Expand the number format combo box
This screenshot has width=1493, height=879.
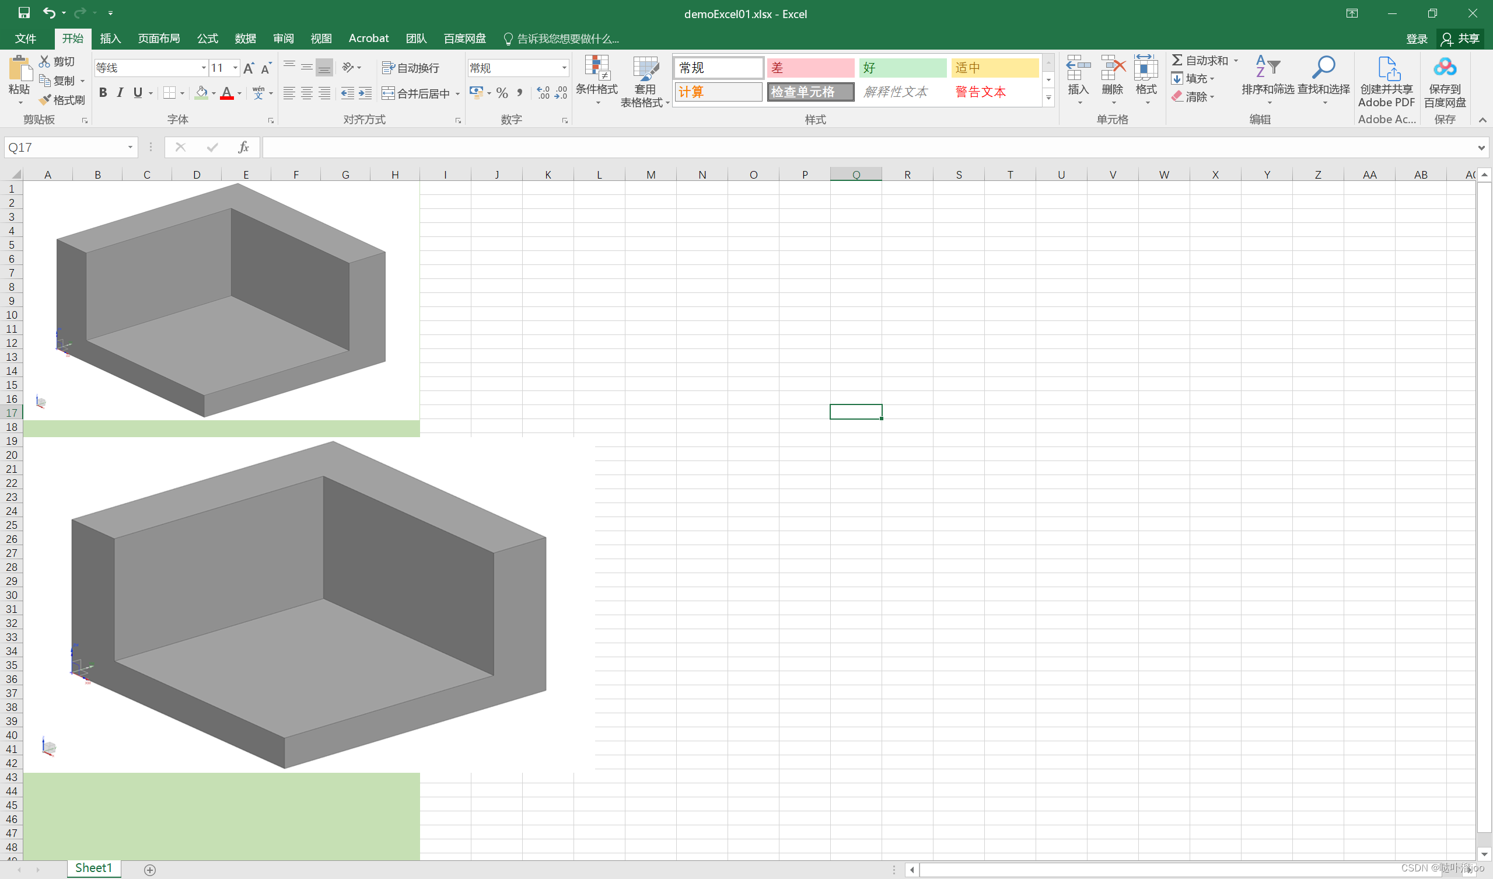pyautogui.click(x=564, y=68)
